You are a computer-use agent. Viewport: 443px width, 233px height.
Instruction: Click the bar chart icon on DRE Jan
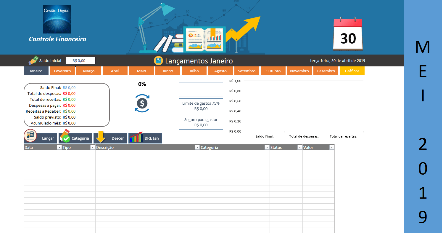coord(136,138)
